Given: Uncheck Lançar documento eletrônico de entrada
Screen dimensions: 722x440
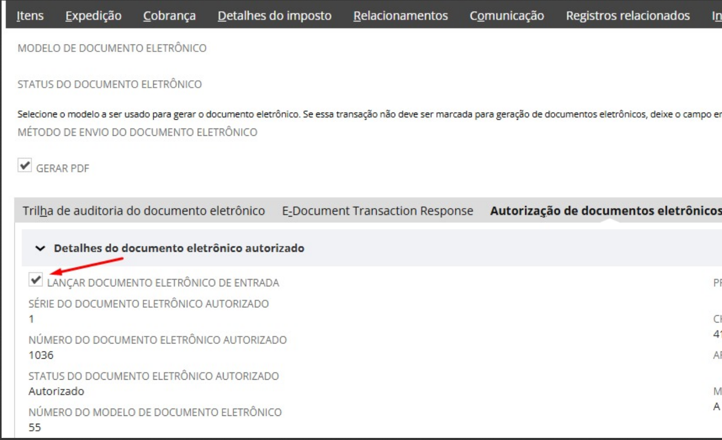Looking at the screenshot, I should coord(36,281).
